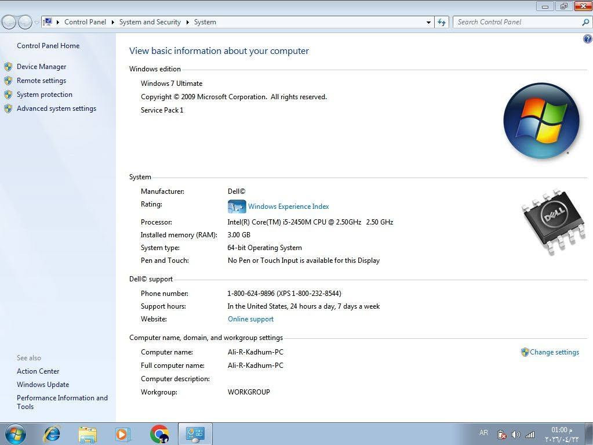Click the Advanced system settings shield icon
This screenshot has height=445, width=593.
pos(8,109)
